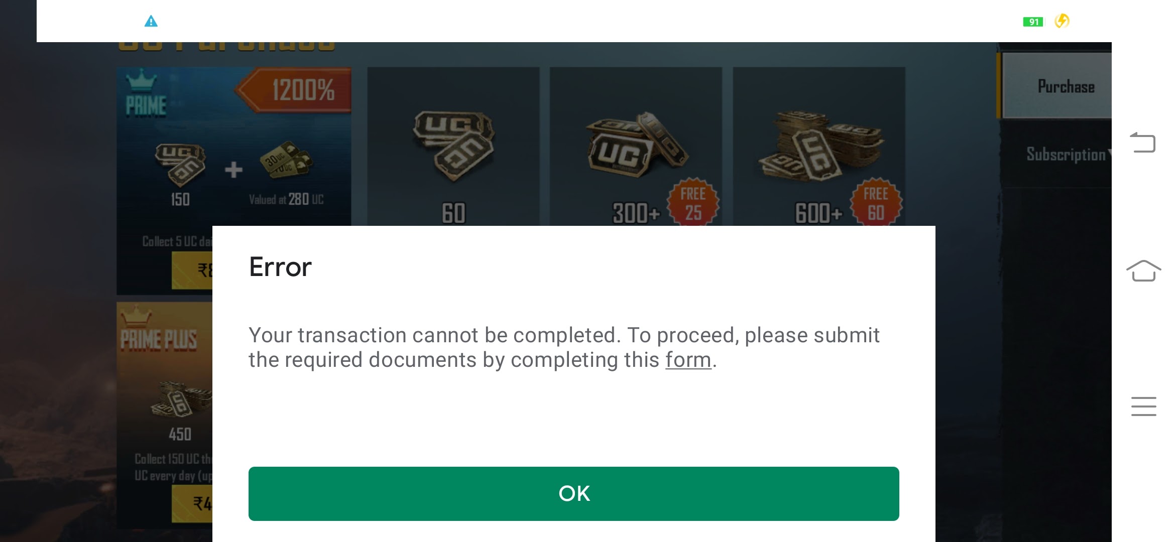1175x542 pixels.
Task: Click the warning triangle alert icon
Action: pos(151,21)
